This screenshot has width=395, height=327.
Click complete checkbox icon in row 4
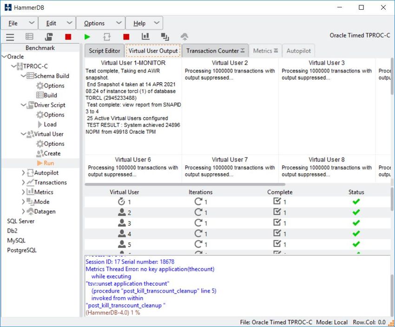coord(277,233)
